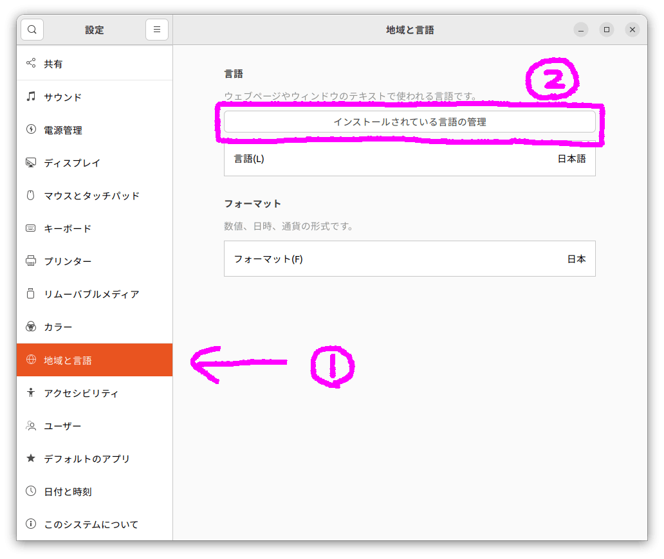This screenshot has height=559, width=664.
Task: Maximize the settings window
Action: [606, 30]
